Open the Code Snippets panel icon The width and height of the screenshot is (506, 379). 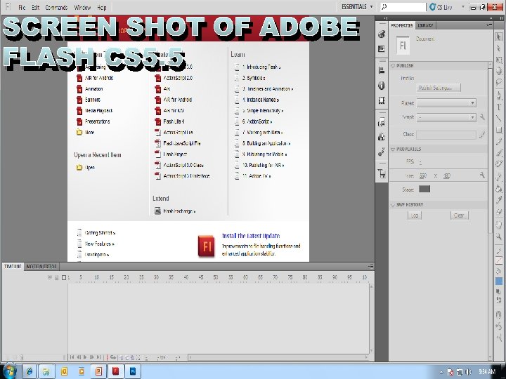point(382,122)
